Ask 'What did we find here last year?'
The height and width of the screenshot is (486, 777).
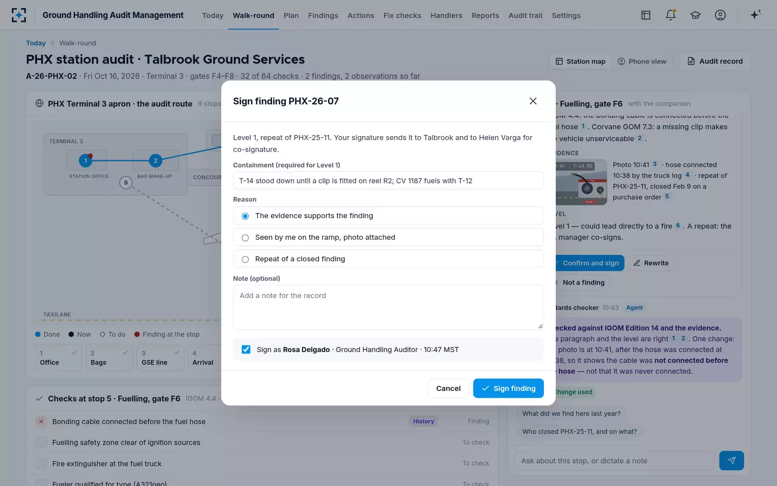[571, 414]
